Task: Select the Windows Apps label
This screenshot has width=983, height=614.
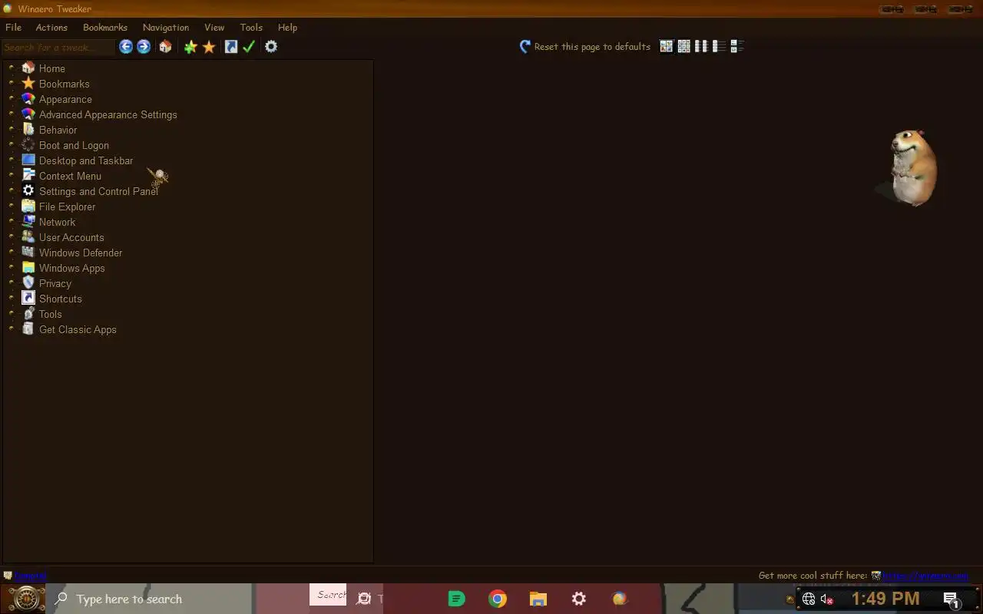Action: pyautogui.click(x=71, y=268)
